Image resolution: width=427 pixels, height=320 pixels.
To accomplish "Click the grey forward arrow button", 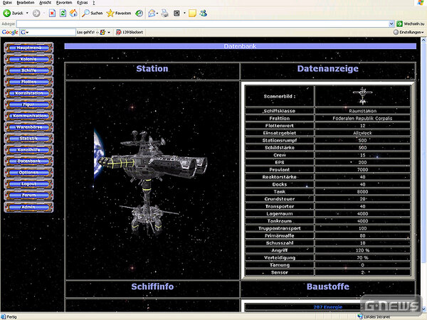I will tap(36, 13).
